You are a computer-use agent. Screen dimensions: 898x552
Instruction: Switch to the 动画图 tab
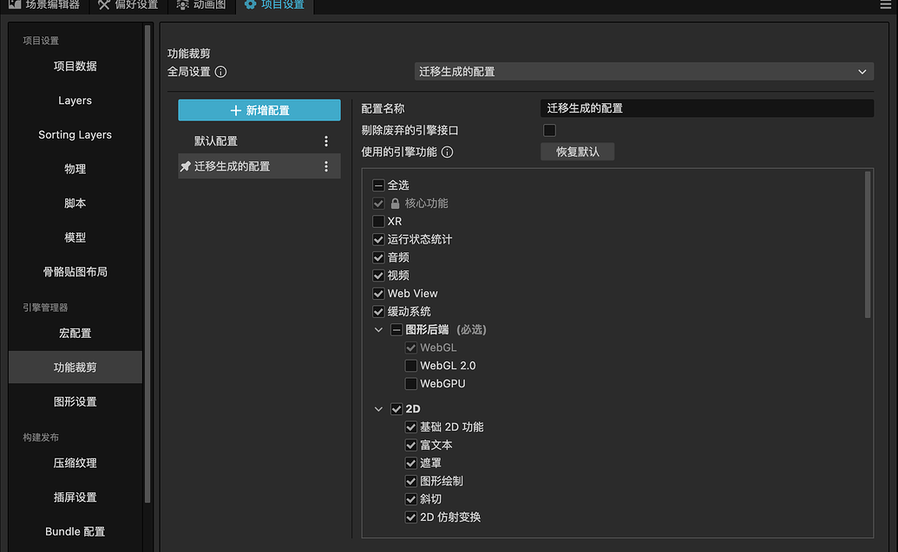[x=200, y=6]
